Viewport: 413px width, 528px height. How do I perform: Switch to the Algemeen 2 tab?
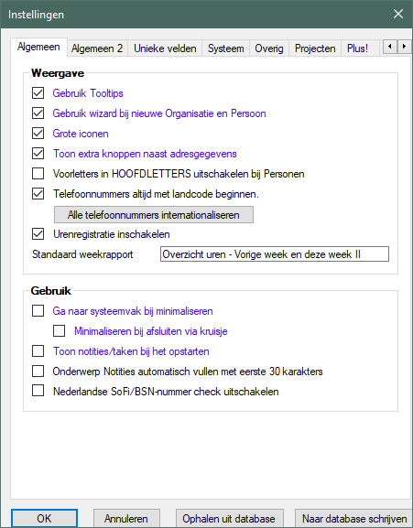[97, 48]
